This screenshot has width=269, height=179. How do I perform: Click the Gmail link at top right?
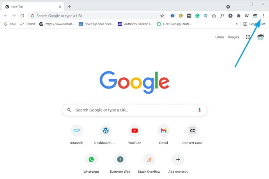click(x=219, y=37)
